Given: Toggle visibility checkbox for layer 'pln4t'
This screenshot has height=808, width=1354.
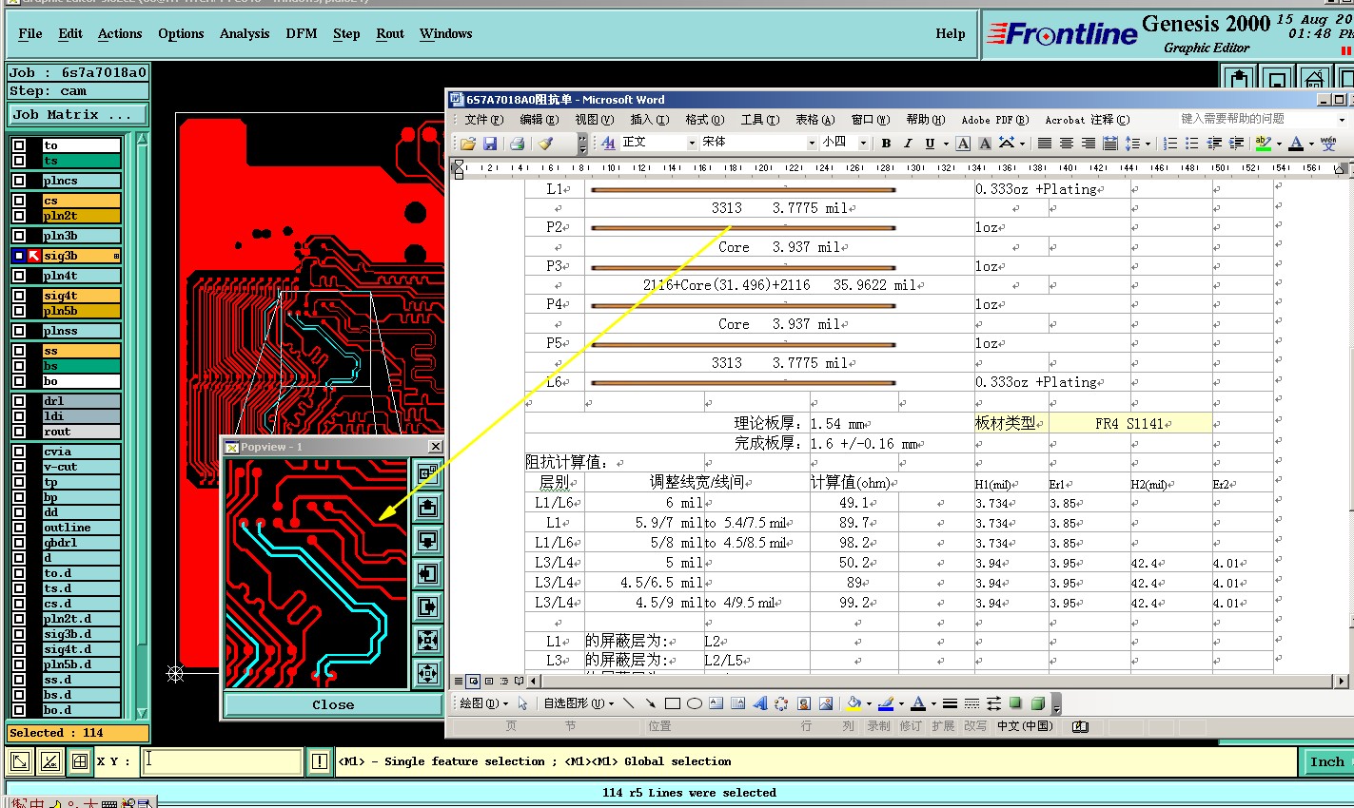Looking at the screenshot, I should pos(19,276).
